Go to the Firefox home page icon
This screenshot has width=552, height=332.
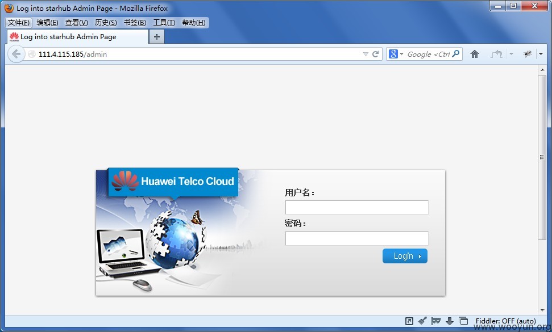475,54
